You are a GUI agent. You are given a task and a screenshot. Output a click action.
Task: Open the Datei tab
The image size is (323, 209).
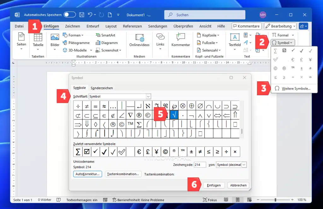point(19,26)
